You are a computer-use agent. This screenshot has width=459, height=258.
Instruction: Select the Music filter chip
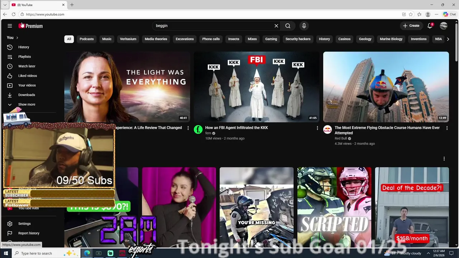coord(107,39)
